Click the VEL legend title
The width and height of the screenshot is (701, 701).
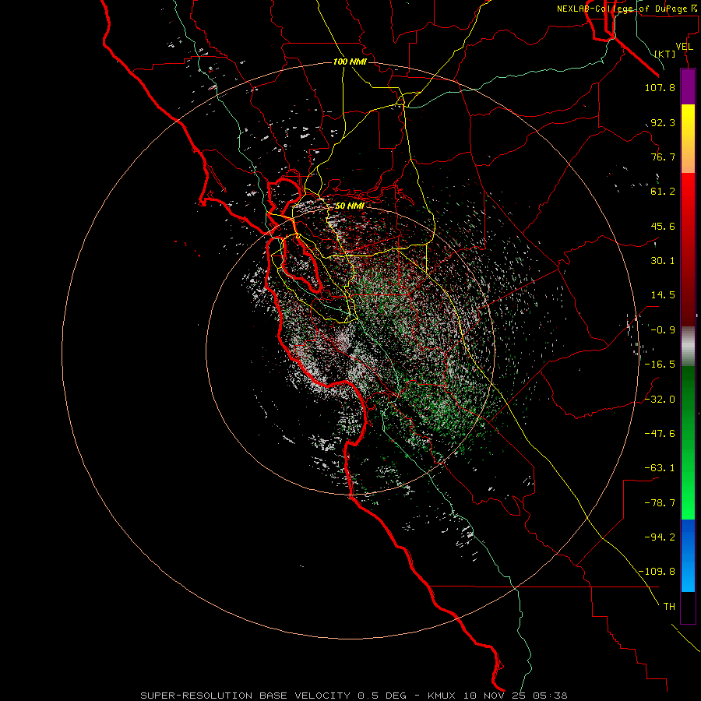pyautogui.click(x=684, y=47)
